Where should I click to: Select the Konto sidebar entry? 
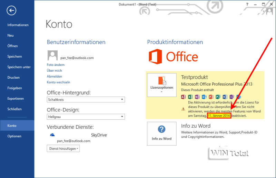(17, 126)
